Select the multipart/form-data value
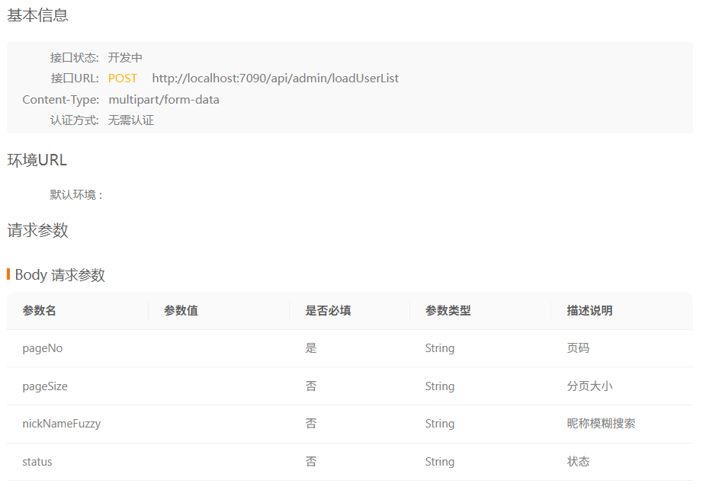 point(164,100)
